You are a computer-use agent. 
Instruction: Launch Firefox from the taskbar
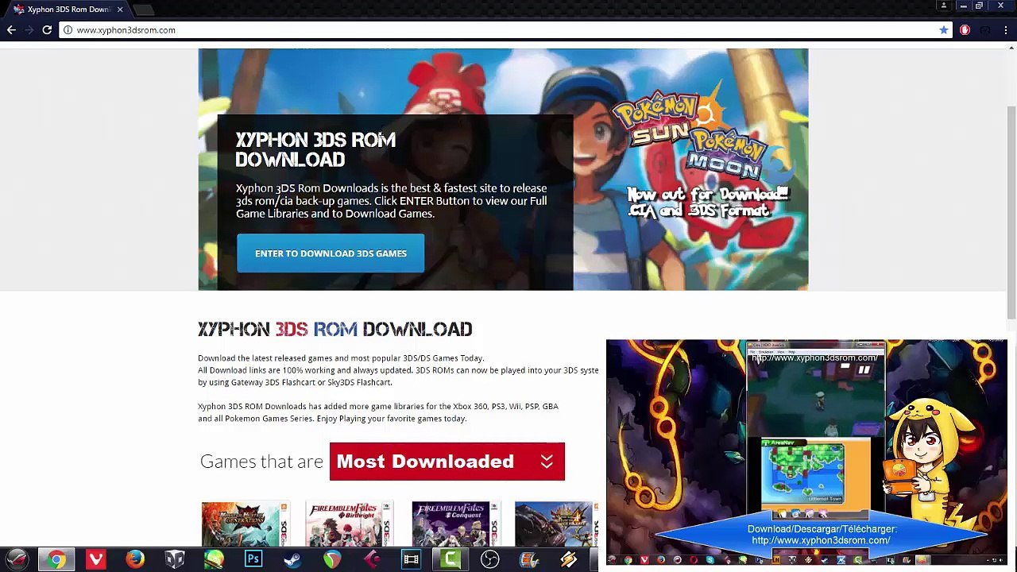pos(135,560)
